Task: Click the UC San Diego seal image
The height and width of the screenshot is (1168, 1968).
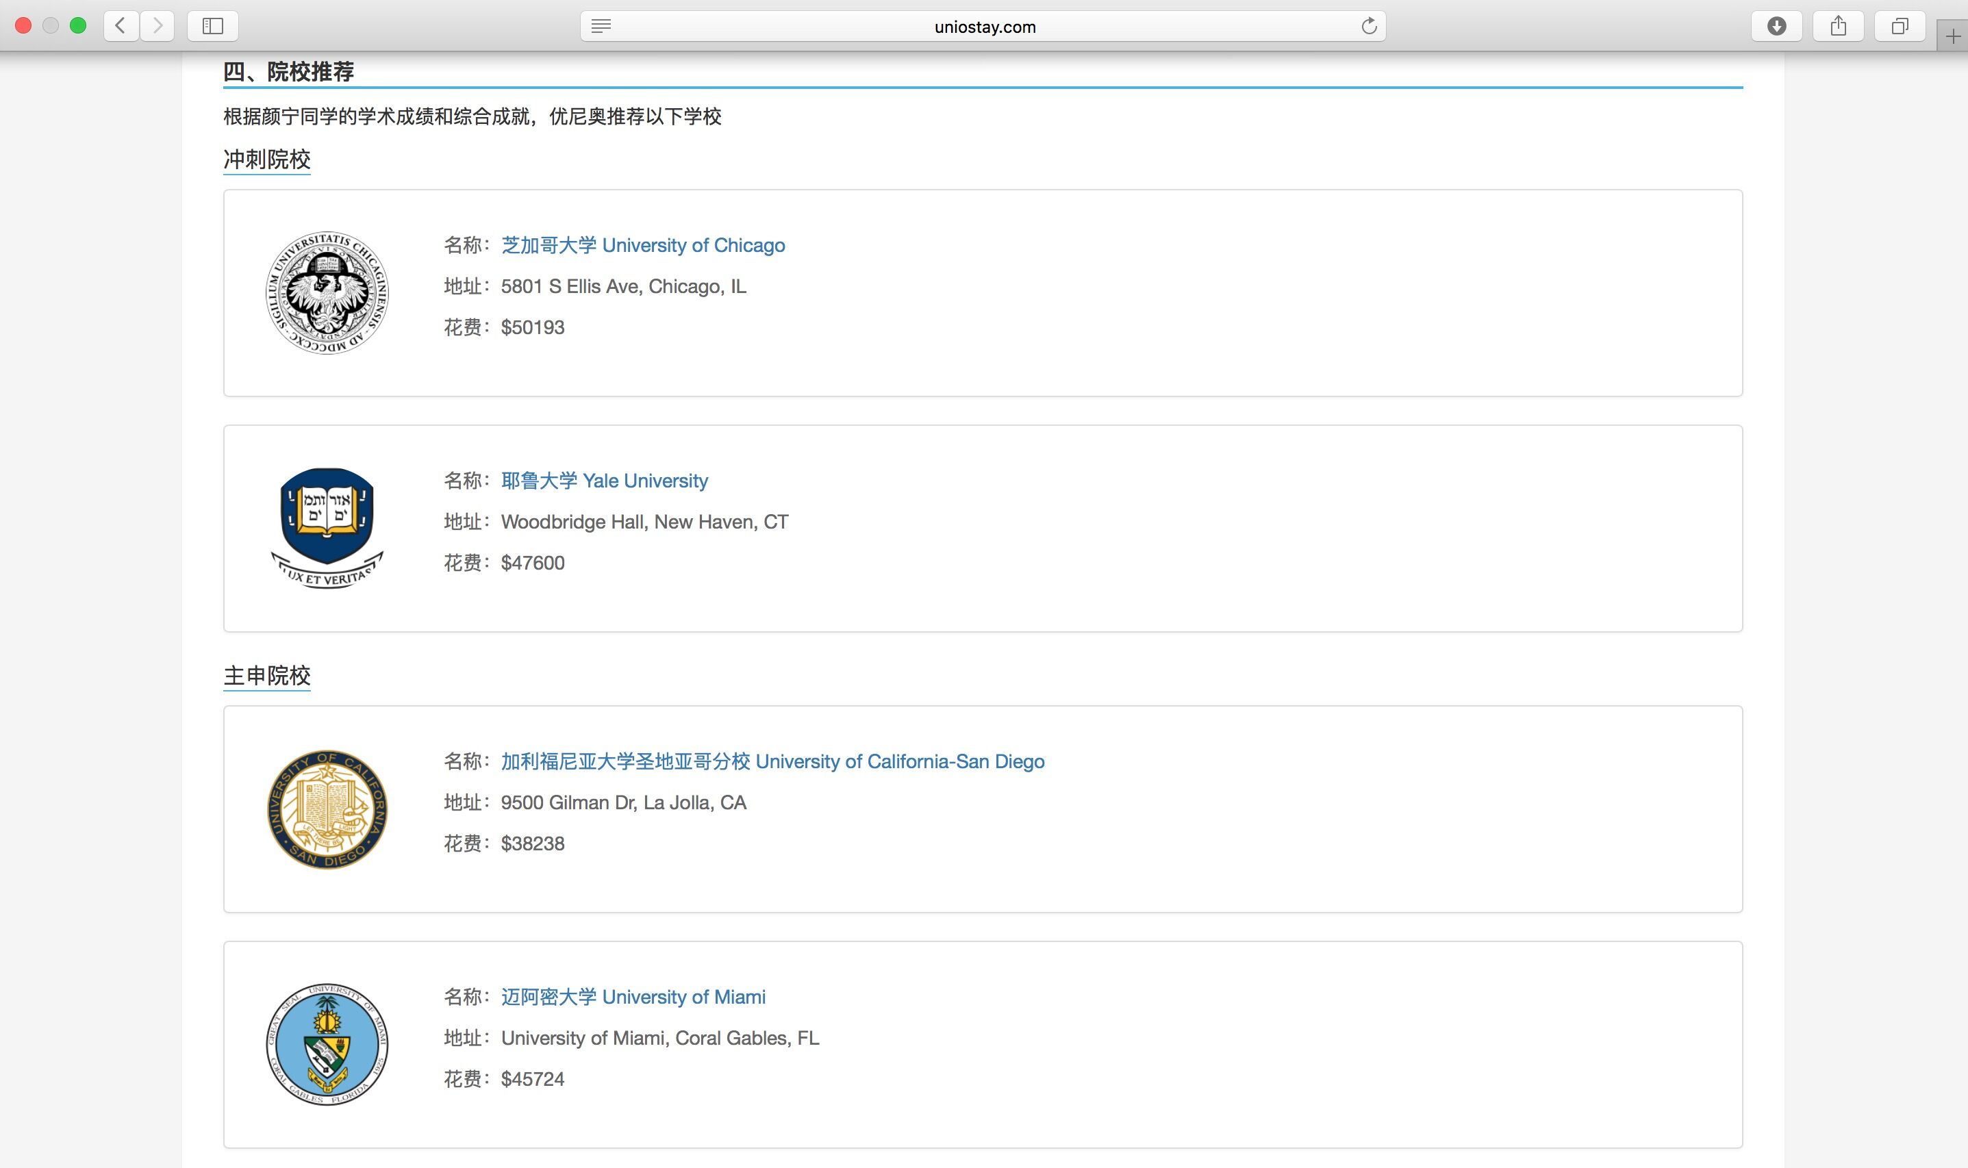Action: pyautogui.click(x=327, y=809)
